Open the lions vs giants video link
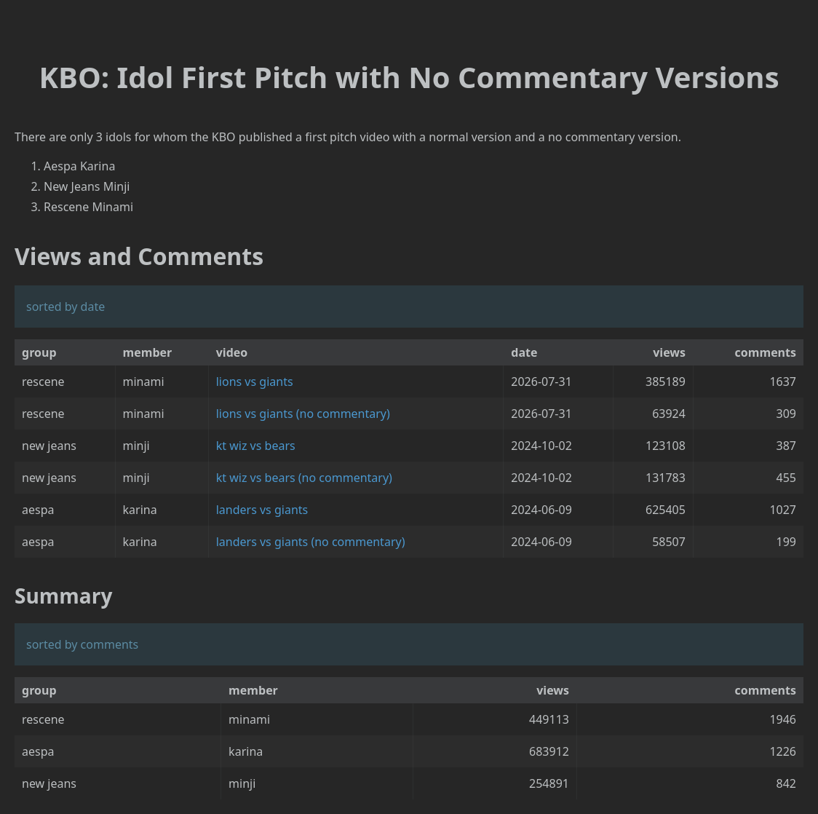Image resolution: width=818 pixels, height=814 pixels. point(254,382)
